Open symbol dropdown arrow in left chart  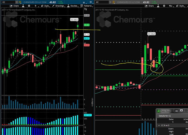(x=17, y=2)
